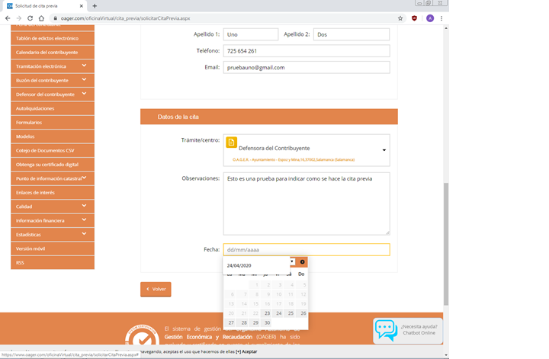The image size is (549, 359).
Task: Go to next month in the calendar
Action: coord(303,261)
